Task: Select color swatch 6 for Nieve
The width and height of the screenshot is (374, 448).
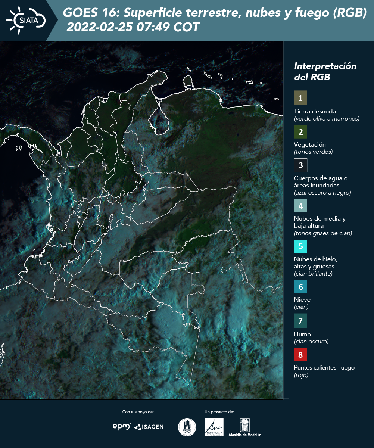Action: [x=300, y=287]
